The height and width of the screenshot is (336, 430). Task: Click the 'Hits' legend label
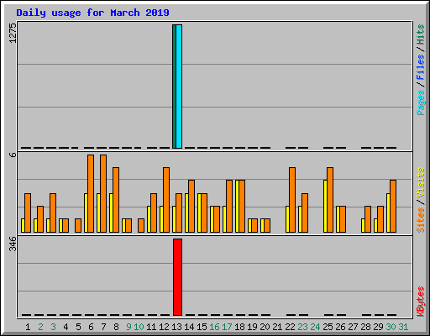[420, 34]
